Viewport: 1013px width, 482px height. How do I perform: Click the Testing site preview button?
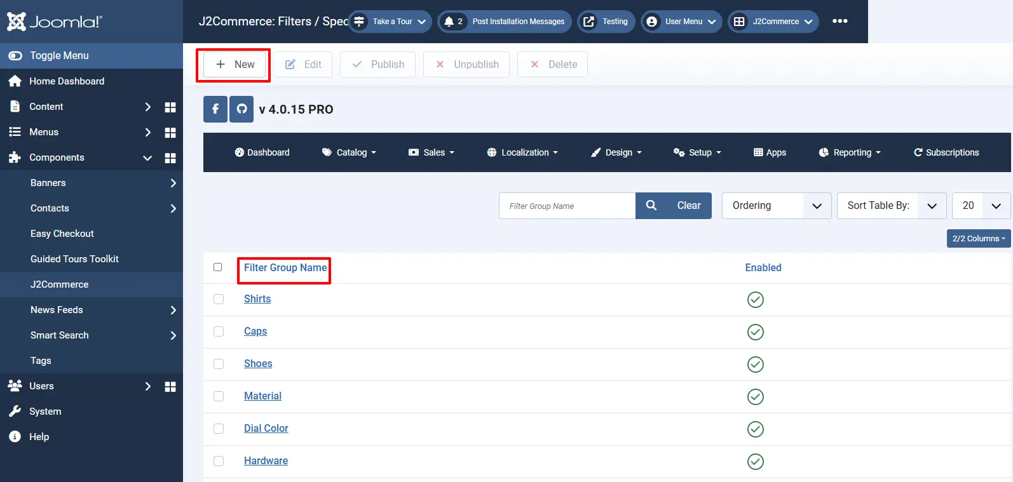[606, 22]
